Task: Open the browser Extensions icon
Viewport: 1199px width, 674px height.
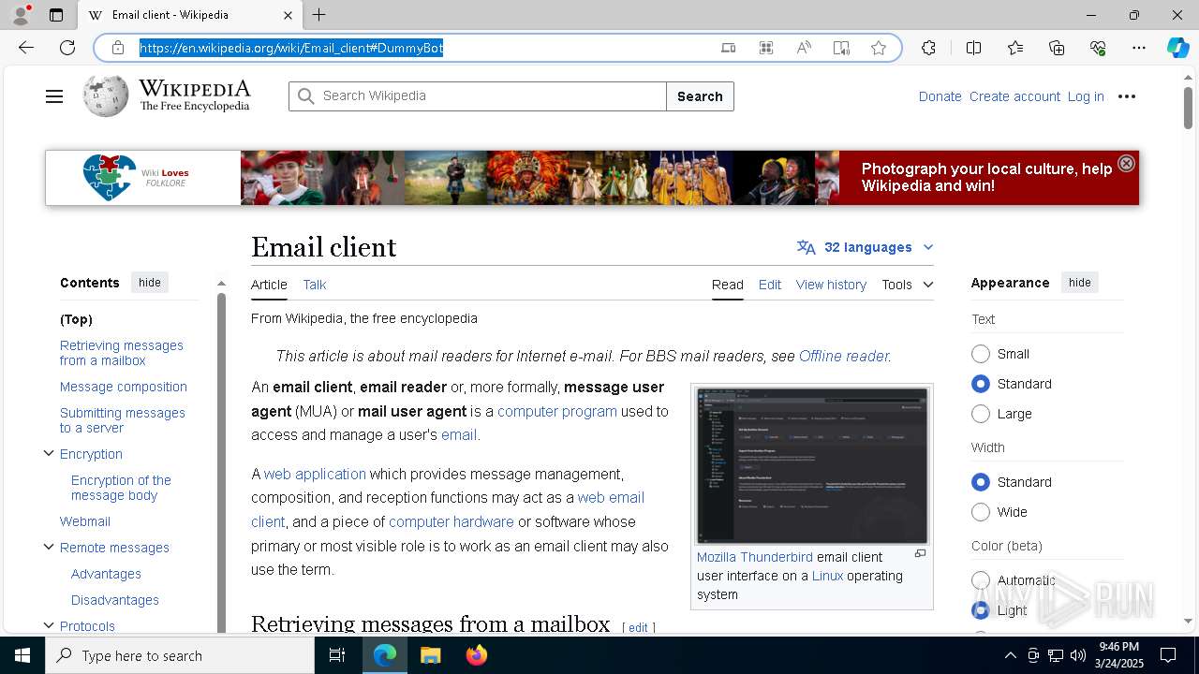Action: [x=928, y=48]
